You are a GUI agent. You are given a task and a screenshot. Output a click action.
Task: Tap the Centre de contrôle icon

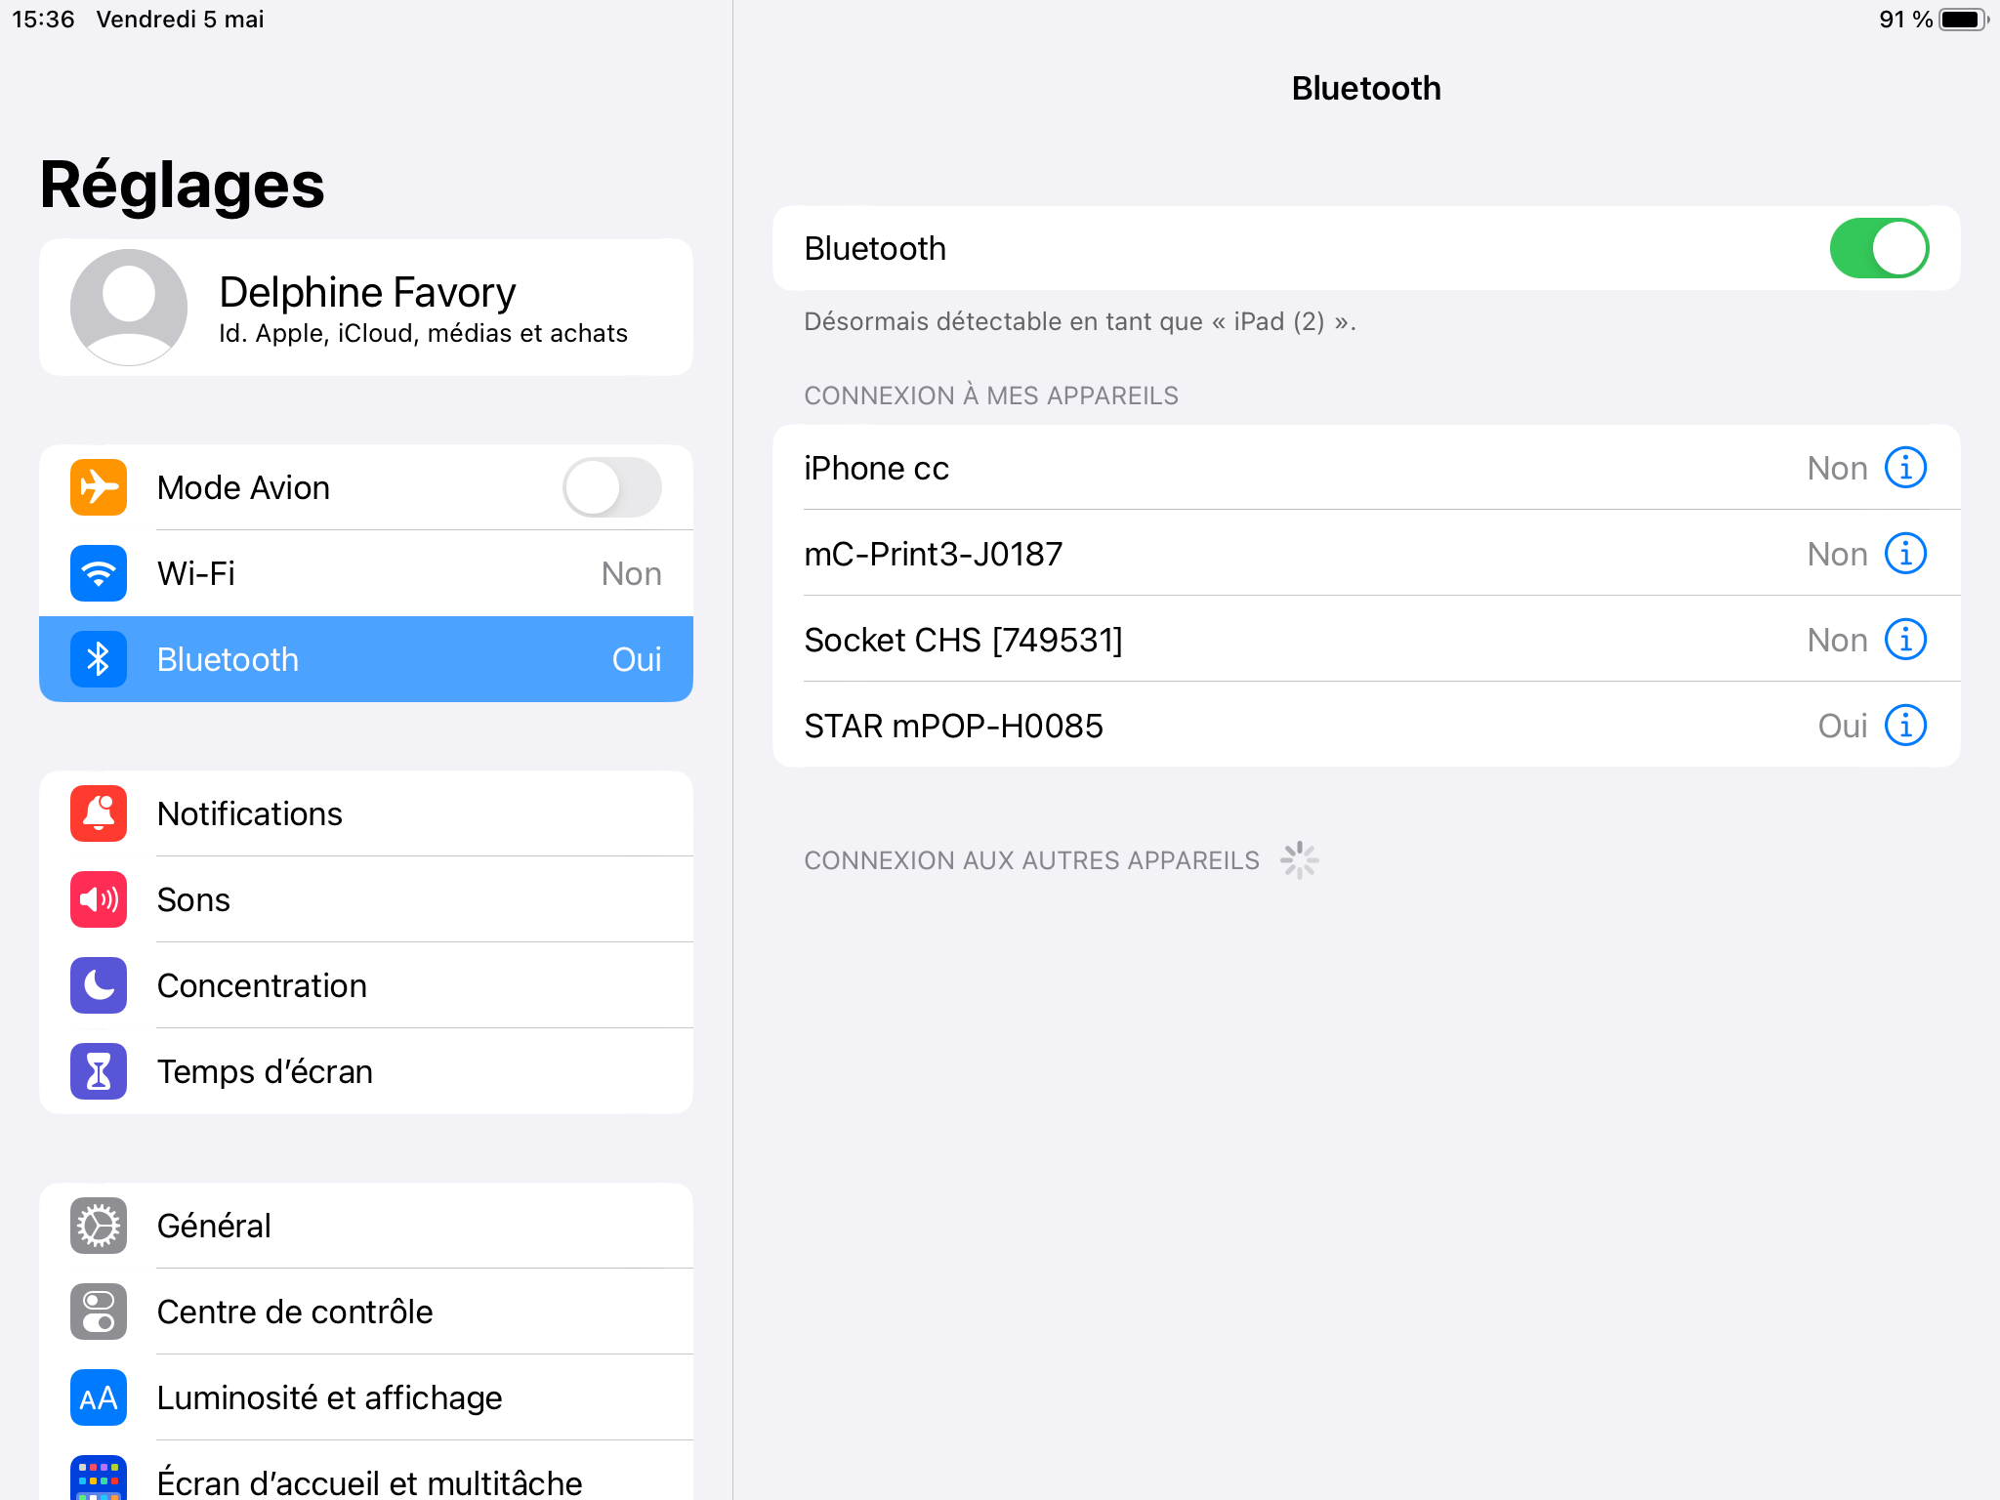point(99,1311)
